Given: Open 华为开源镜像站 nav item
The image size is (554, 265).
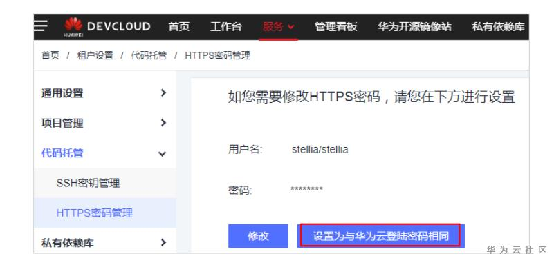Looking at the screenshot, I should [x=414, y=27].
